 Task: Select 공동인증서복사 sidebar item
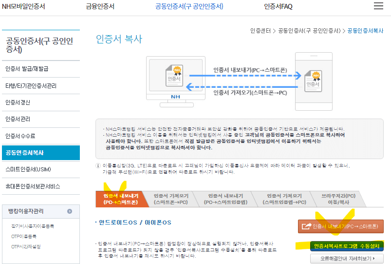tap(41, 153)
